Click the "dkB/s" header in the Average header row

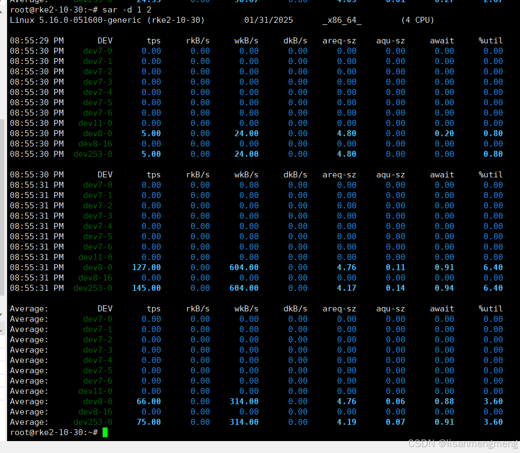(295, 309)
